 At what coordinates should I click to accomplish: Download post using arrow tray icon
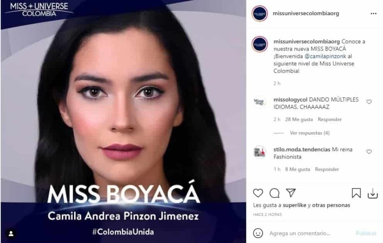[x=373, y=194]
